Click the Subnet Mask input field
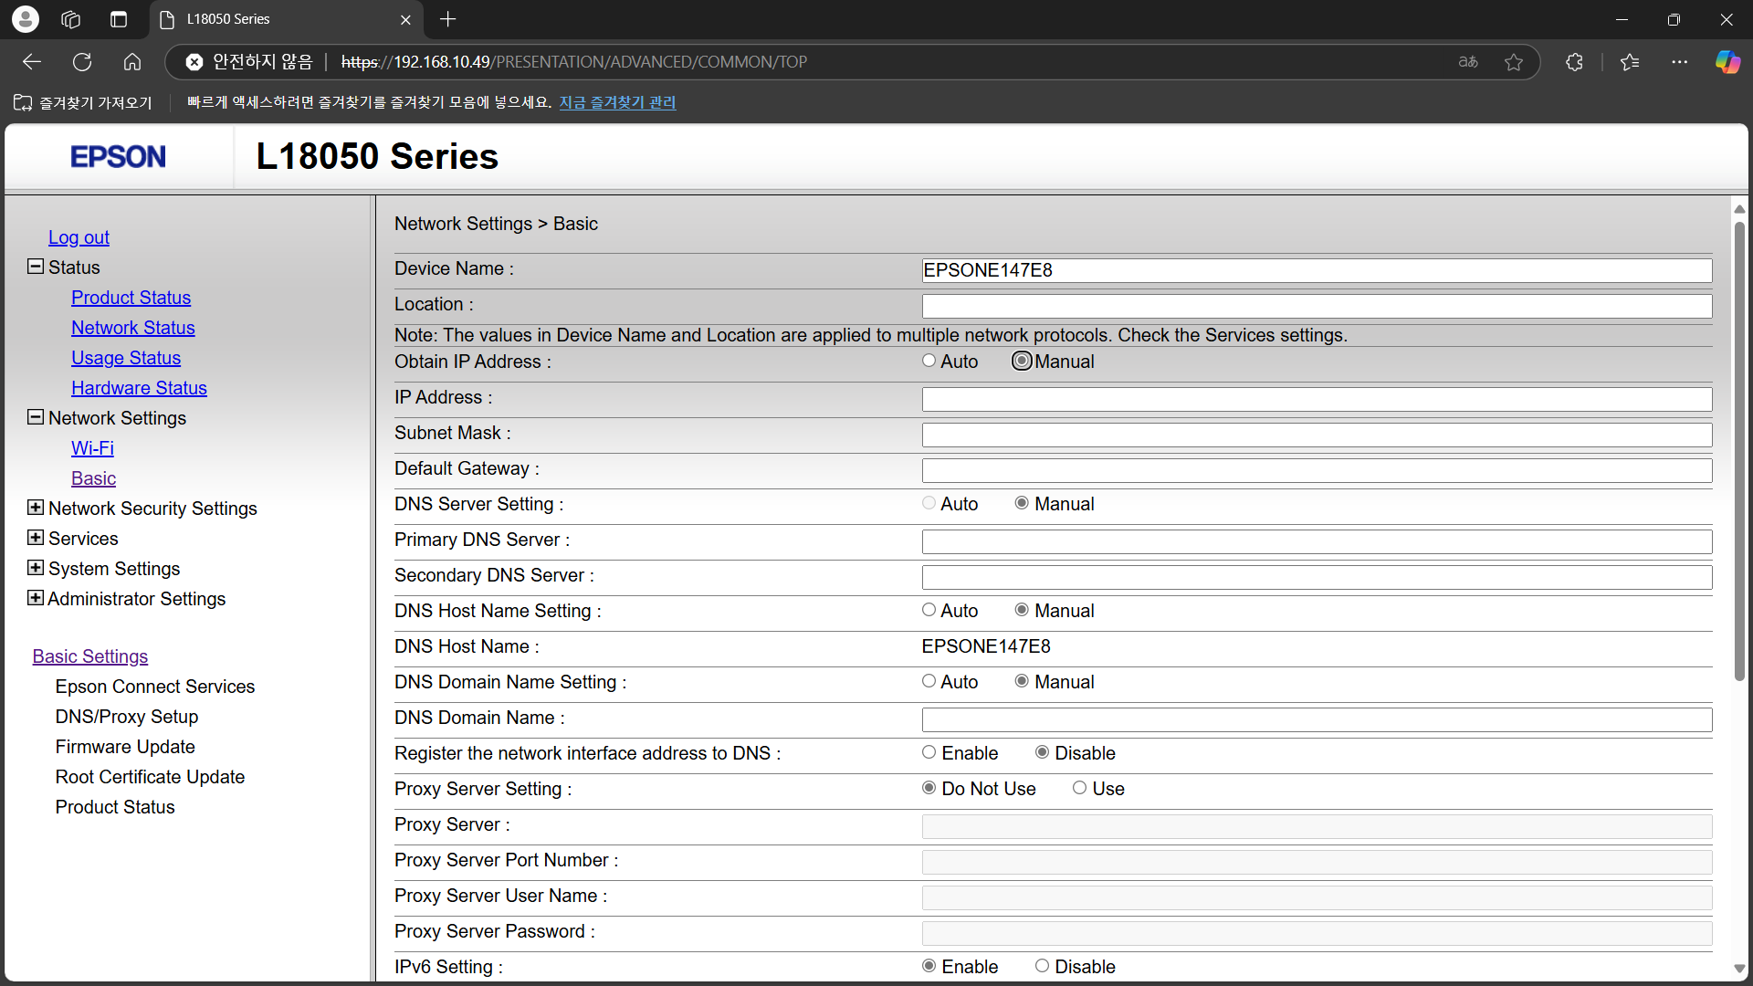This screenshot has width=1753, height=986. point(1317,435)
